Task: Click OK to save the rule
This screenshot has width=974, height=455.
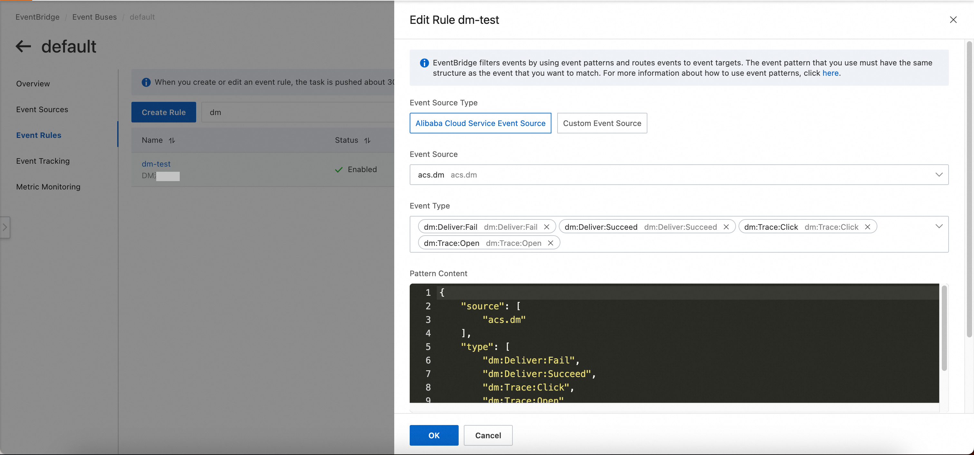Action: pos(434,435)
